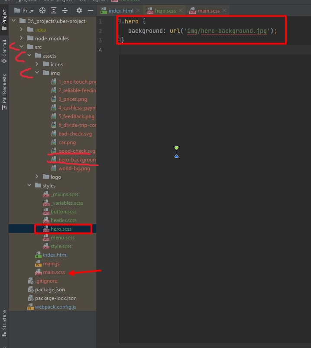The image size is (311, 348).
Task: Expand the logo folder
Action: coord(37,177)
